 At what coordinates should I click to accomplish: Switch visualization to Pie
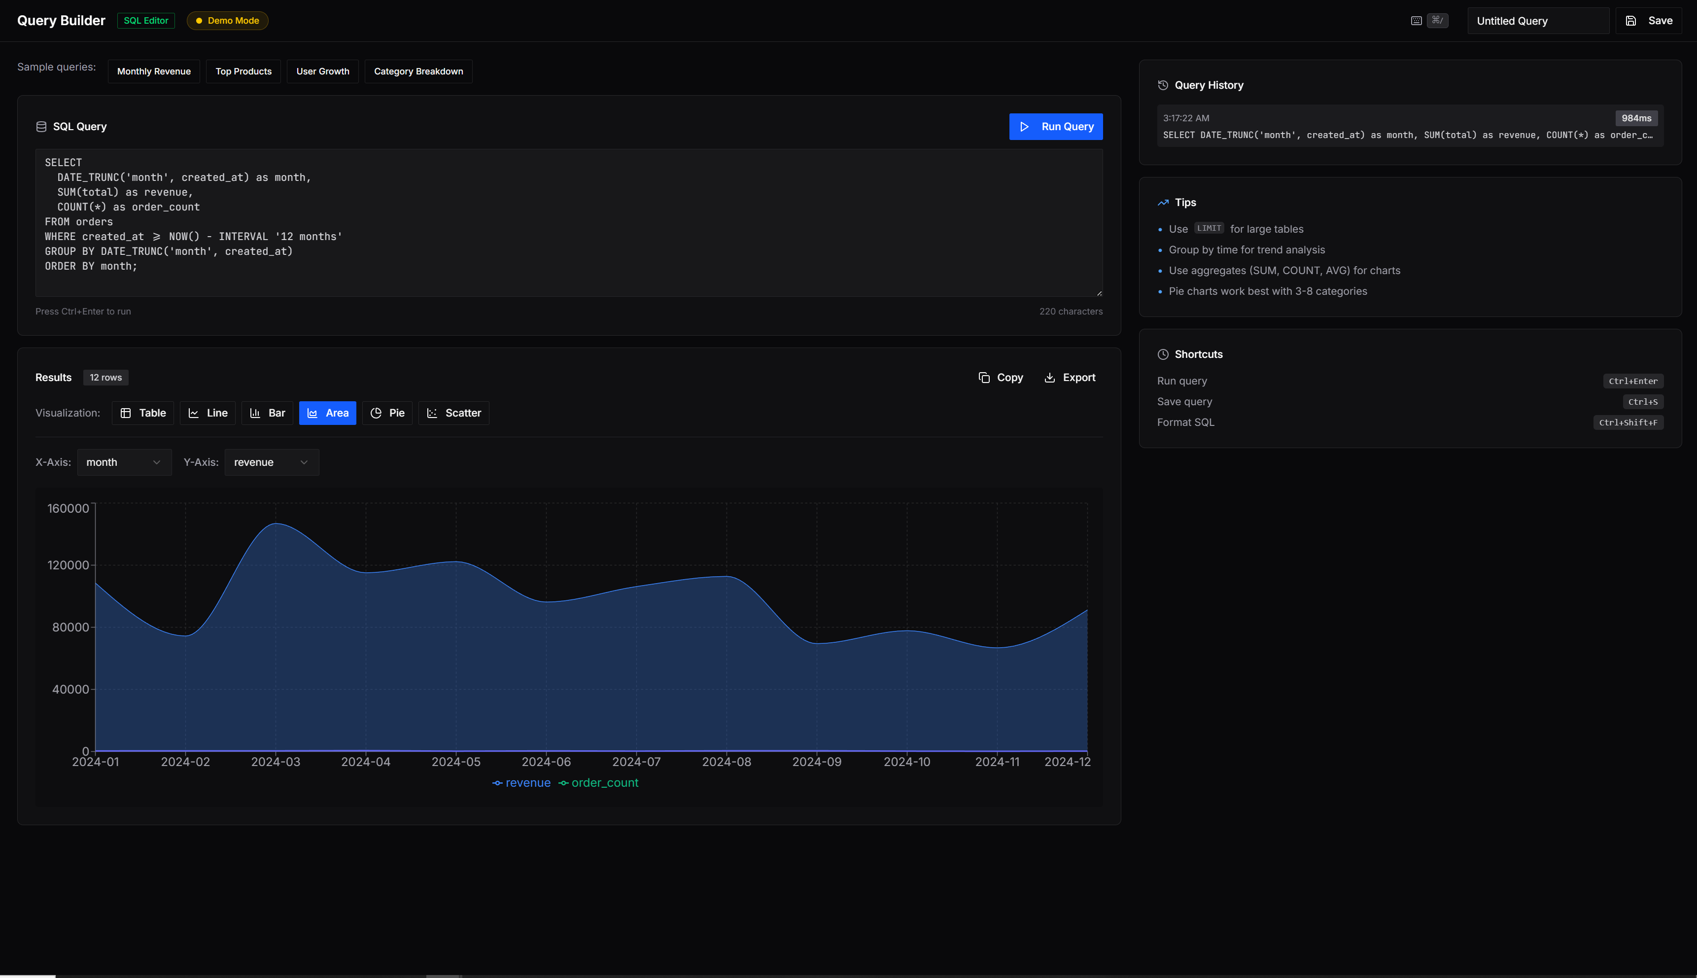point(387,413)
